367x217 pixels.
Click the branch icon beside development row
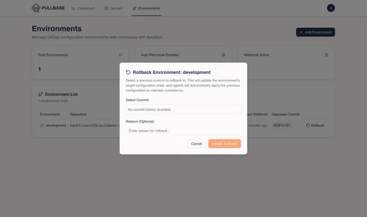tap(42, 125)
